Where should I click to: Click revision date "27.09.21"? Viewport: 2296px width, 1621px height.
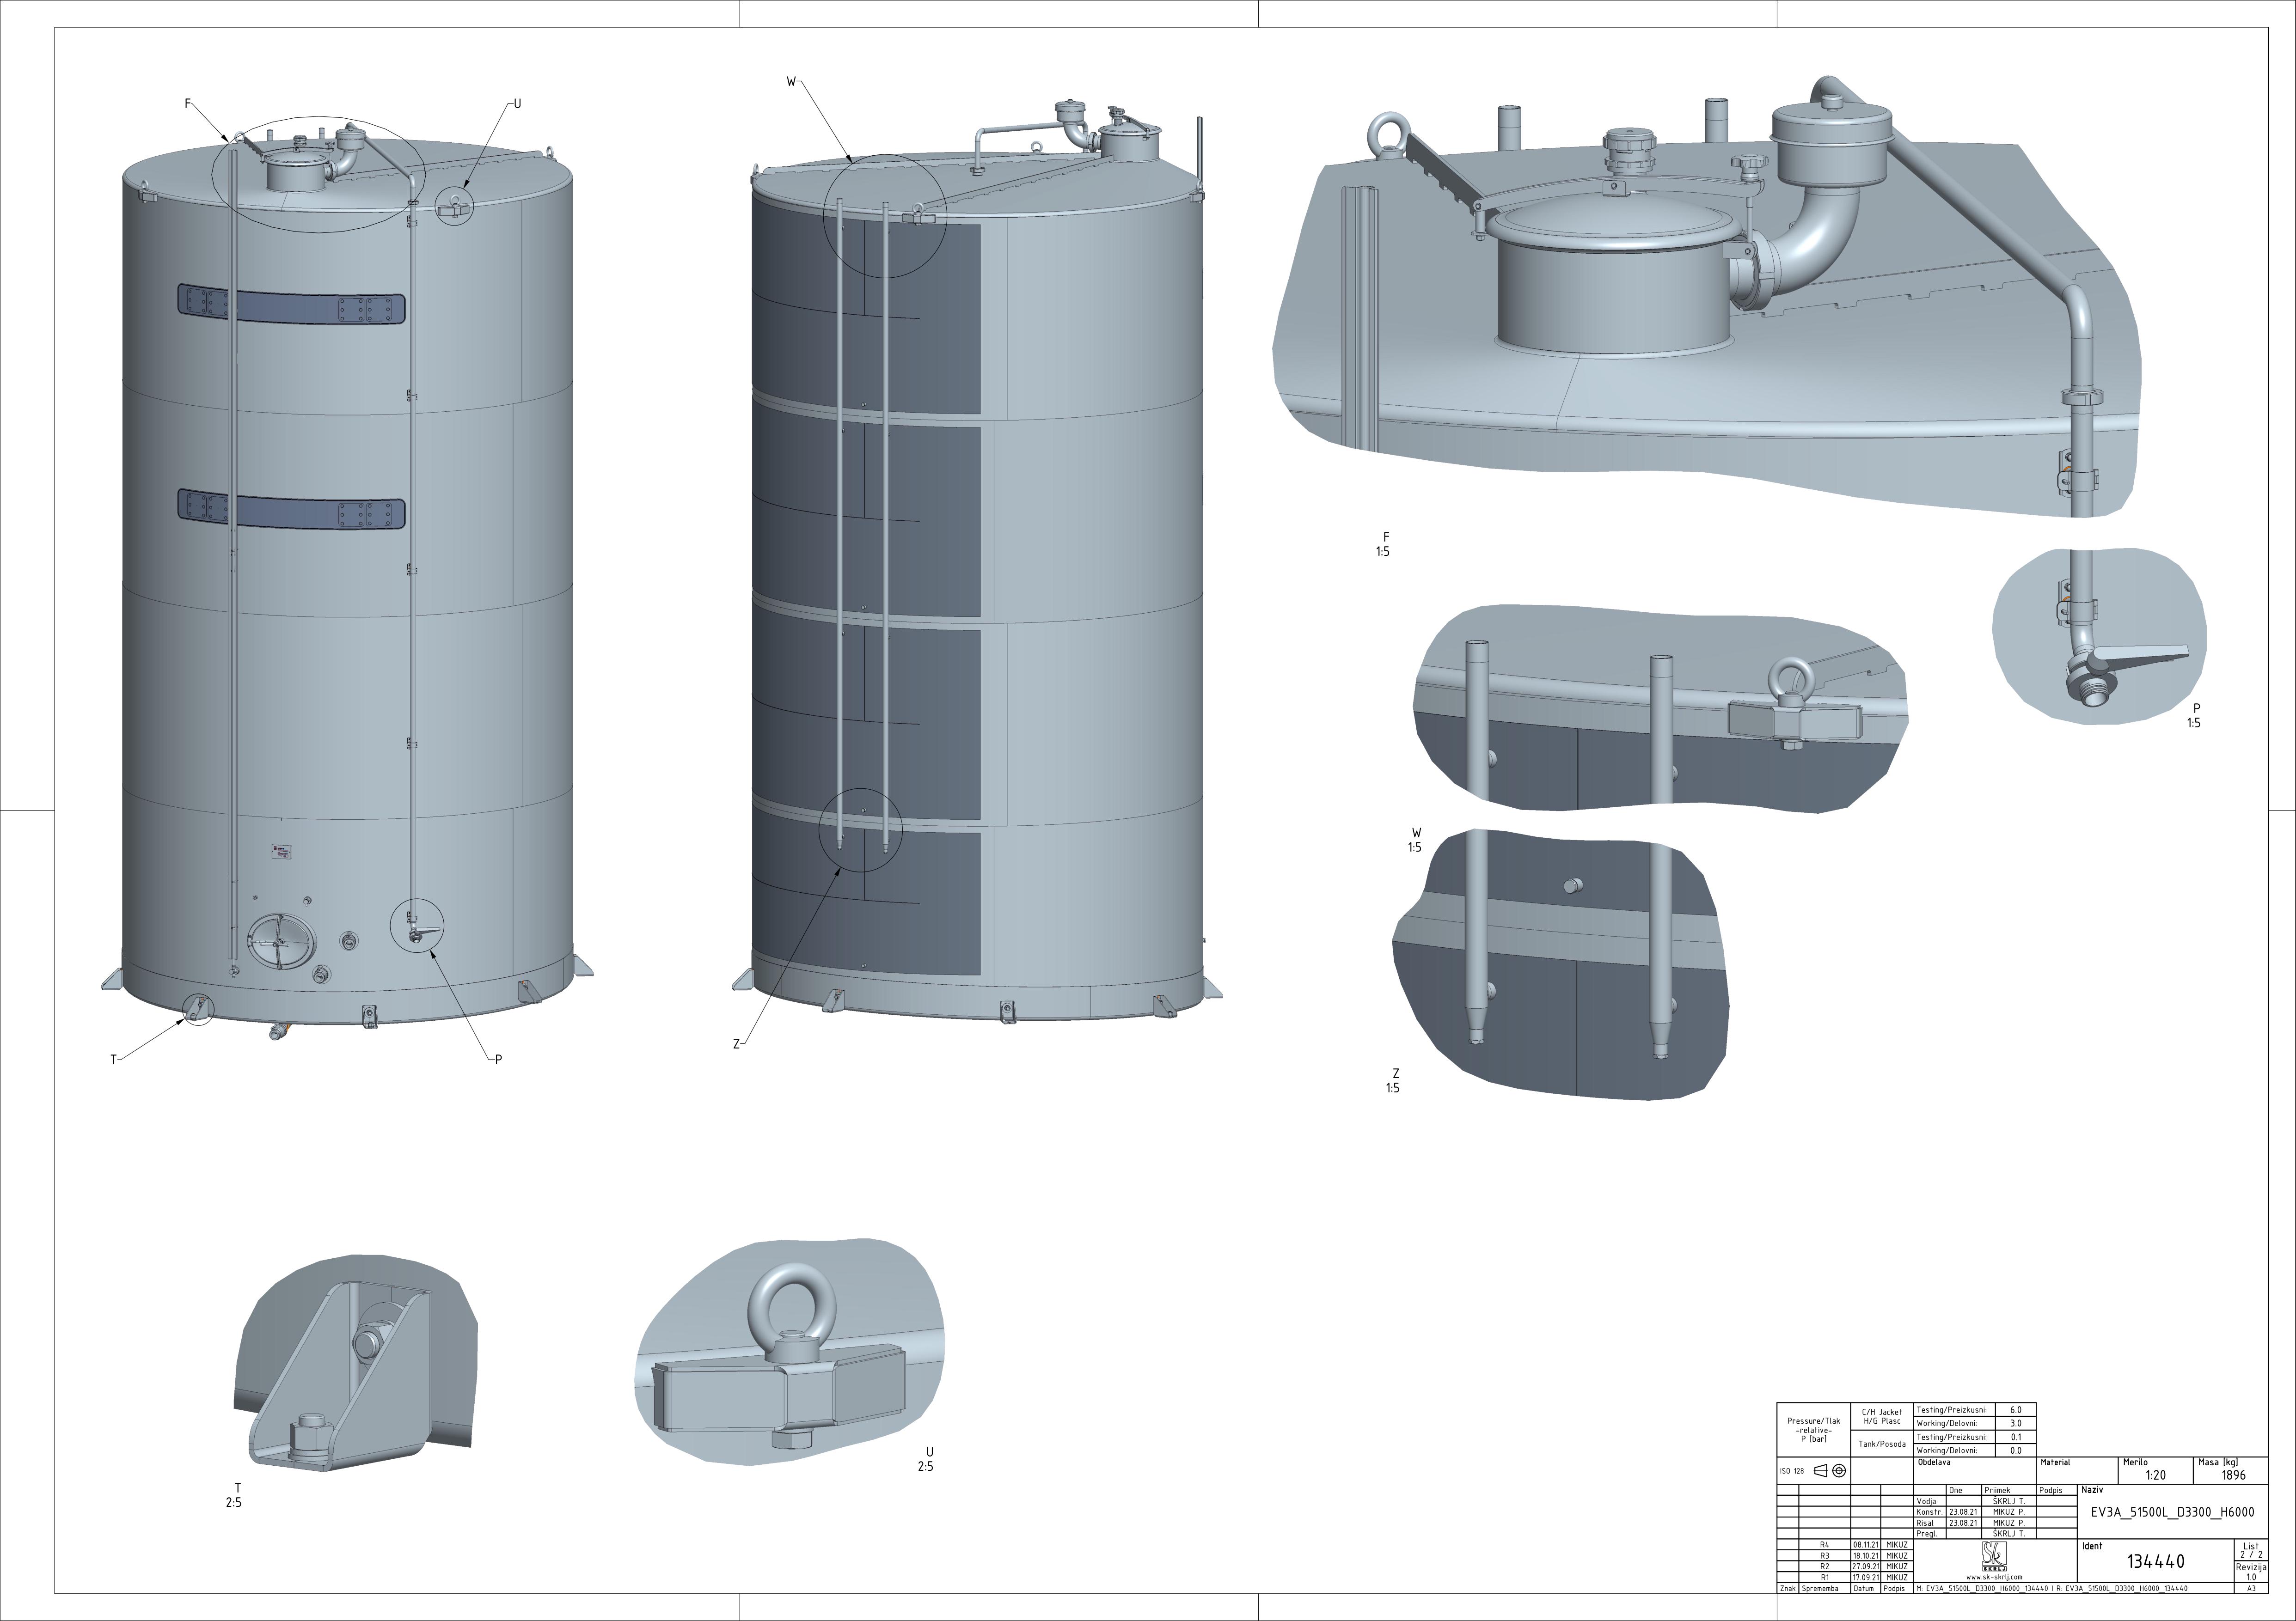point(1866,1567)
